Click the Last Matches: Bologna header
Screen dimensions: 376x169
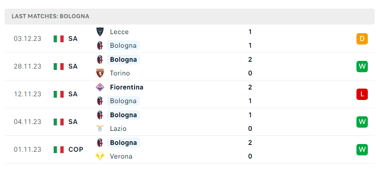coord(50,16)
